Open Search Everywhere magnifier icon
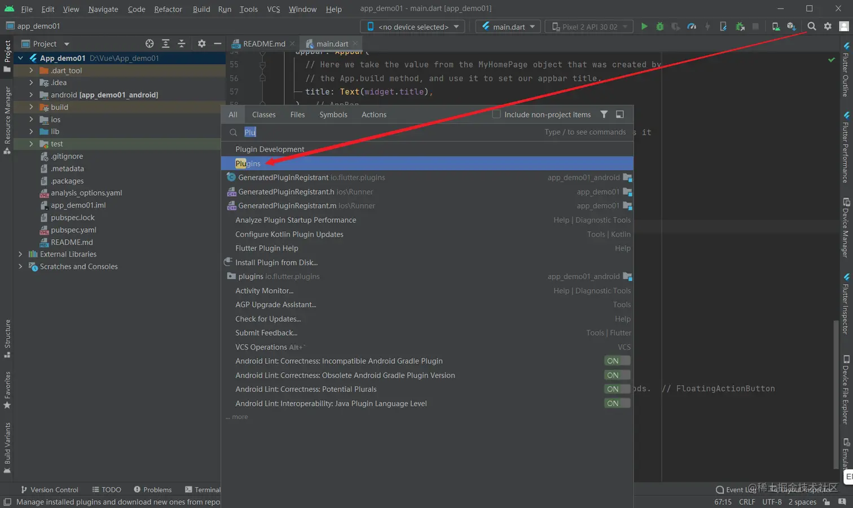853x508 pixels. coord(811,26)
